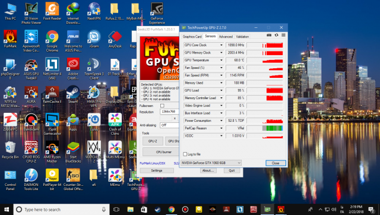Click the GPU Load sensor graph
This screenshot has height=215, width=380.
[265, 90]
